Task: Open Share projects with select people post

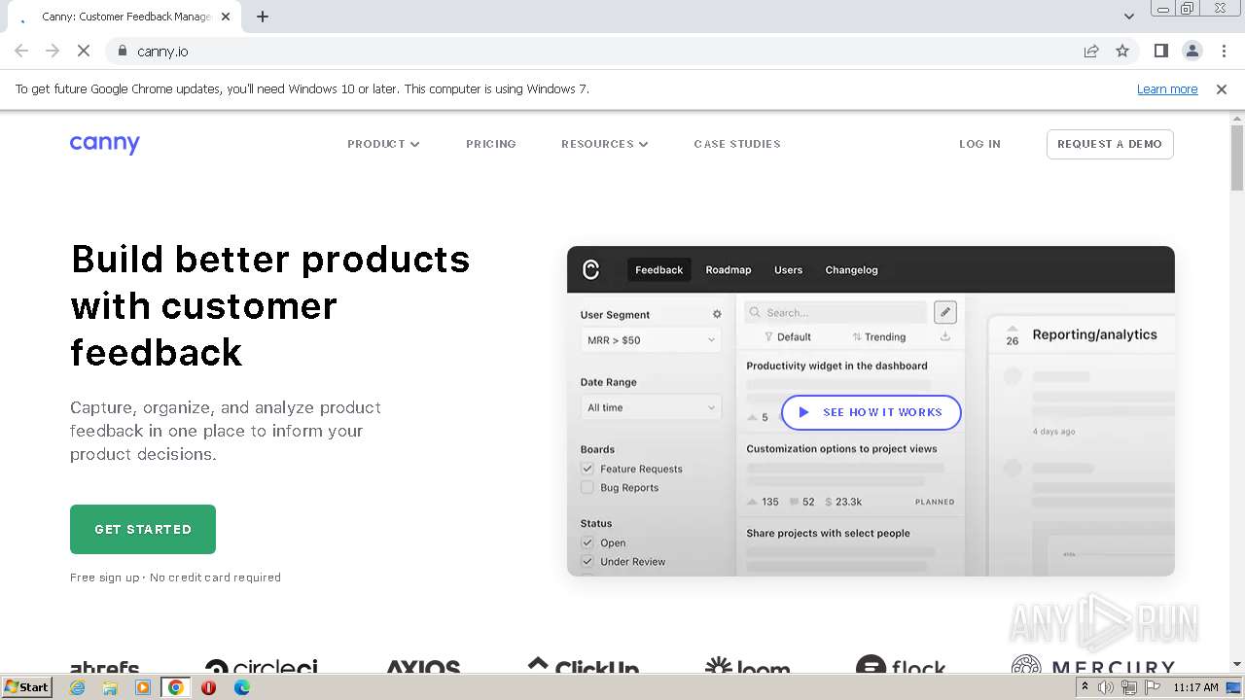Action: tap(828, 533)
